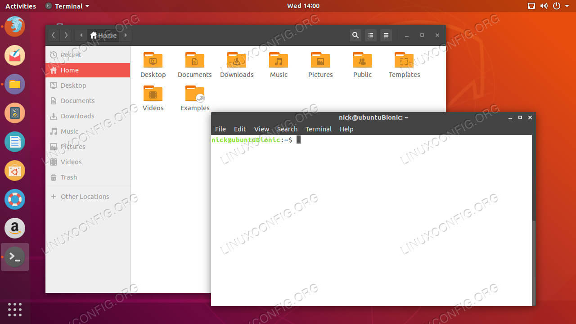576x324 pixels.
Task: Open the Amazon launcher in the dock
Action: coord(14,228)
